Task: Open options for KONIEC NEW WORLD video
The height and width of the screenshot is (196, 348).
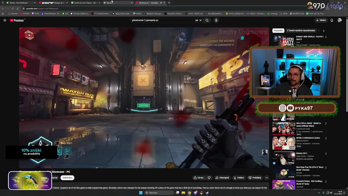Action: coord(326,37)
